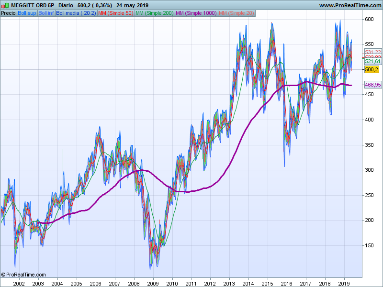Click the 350 price axis label
The image size is (383, 287).
click(369, 145)
